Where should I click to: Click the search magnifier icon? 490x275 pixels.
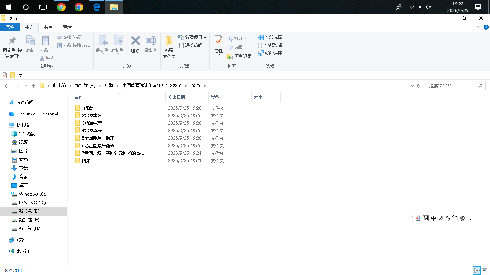tap(481, 86)
